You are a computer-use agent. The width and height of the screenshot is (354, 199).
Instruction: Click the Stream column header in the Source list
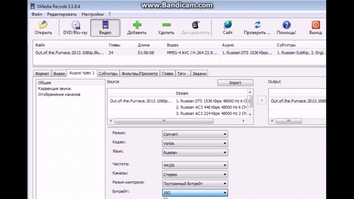[x=211, y=93]
